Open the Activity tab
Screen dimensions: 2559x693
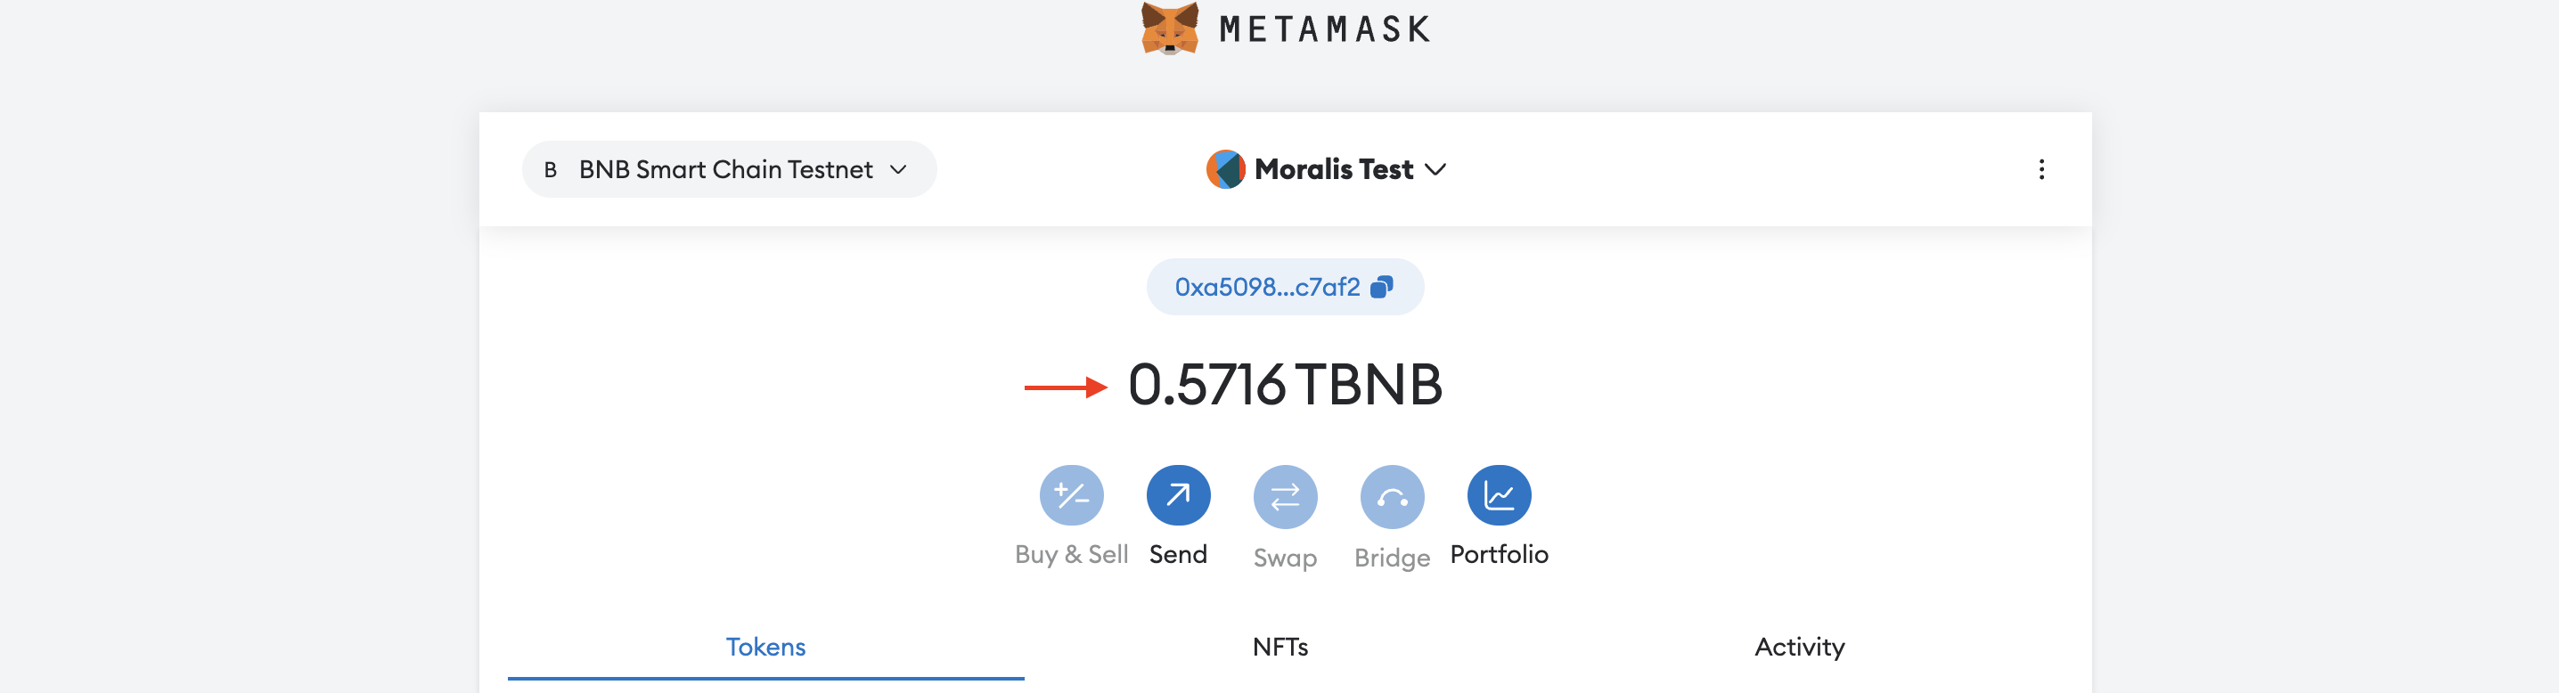[x=1799, y=648]
